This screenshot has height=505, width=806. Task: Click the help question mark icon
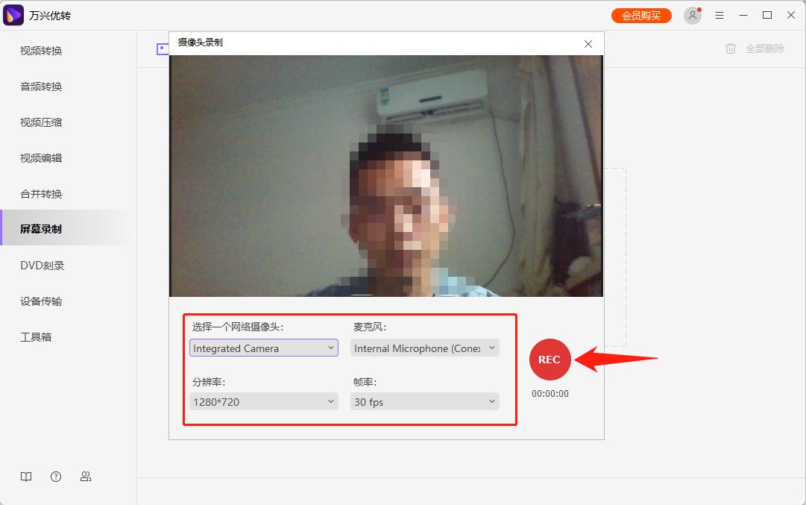pos(56,477)
